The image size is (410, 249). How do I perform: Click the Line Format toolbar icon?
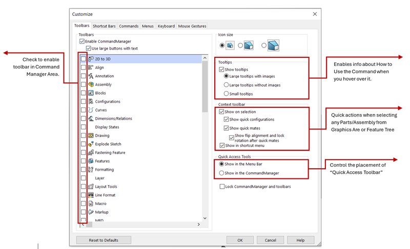coord(91,195)
